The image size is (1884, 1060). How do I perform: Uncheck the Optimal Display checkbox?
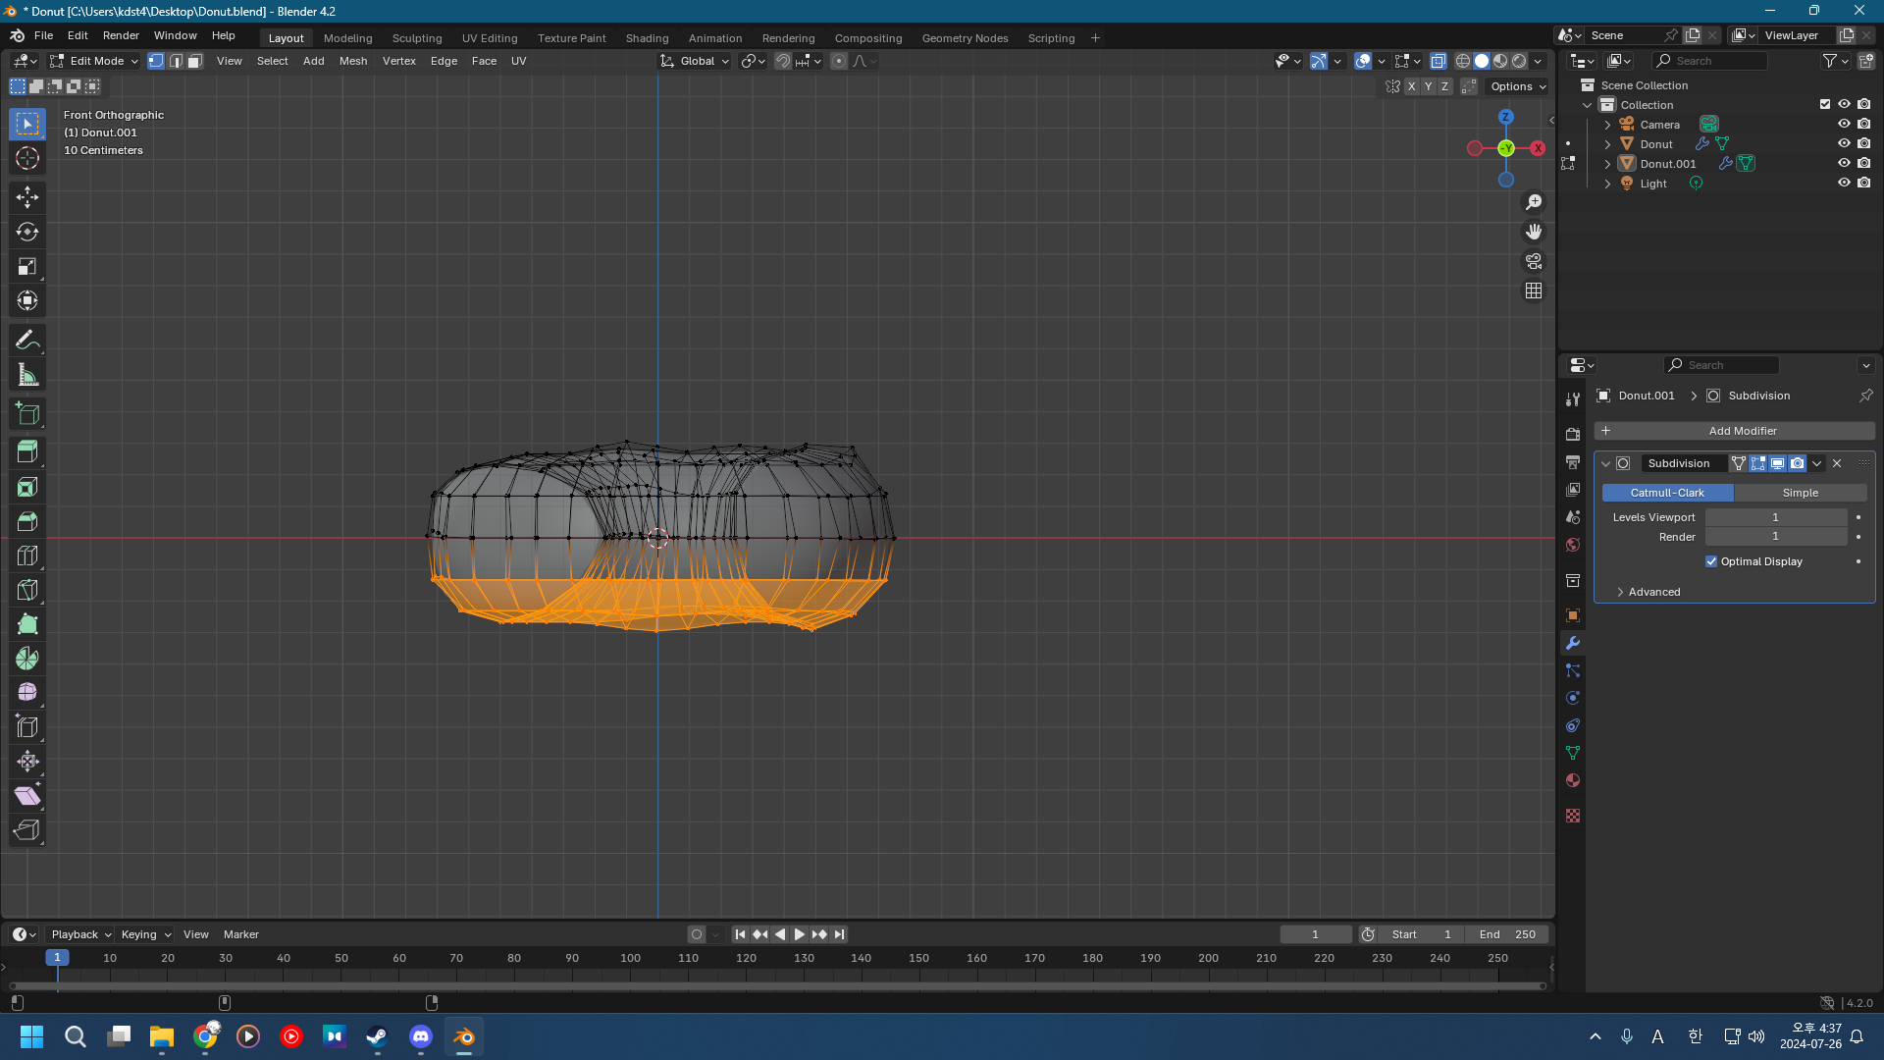coord(1711,561)
